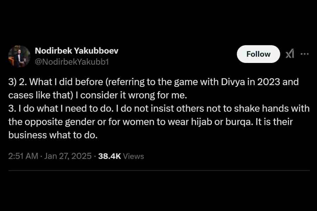
Task: Open the three-dot more options menu
Action: click(304, 54)
